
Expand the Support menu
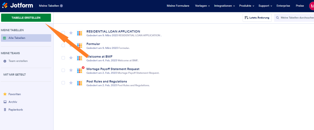265,6
